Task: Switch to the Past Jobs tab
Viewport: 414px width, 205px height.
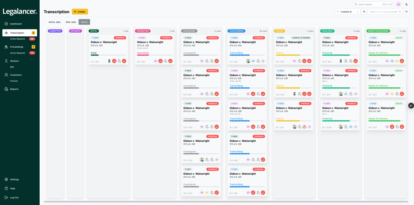Action: (x=71, y=22)
